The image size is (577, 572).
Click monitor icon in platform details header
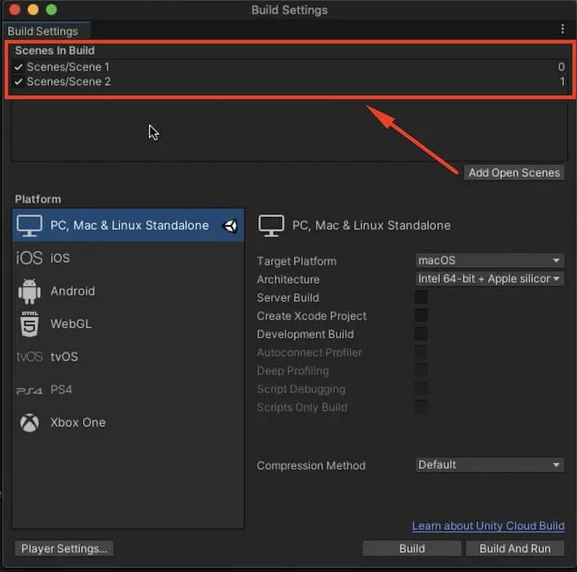click(x=271, y=225)
